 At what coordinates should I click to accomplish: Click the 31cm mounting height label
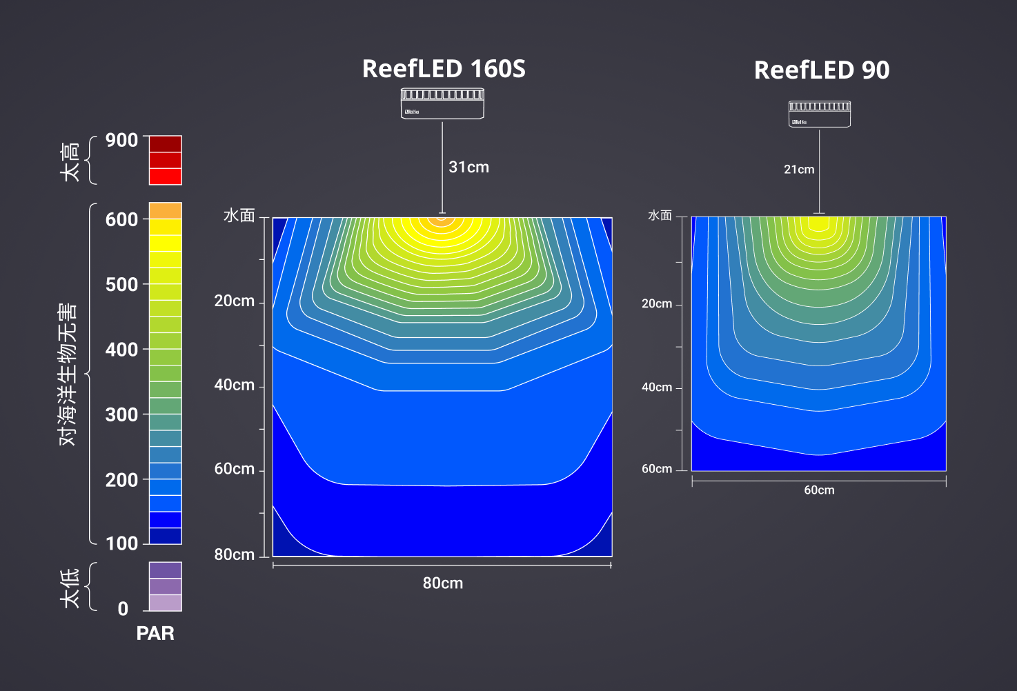(x=468, y=168)
